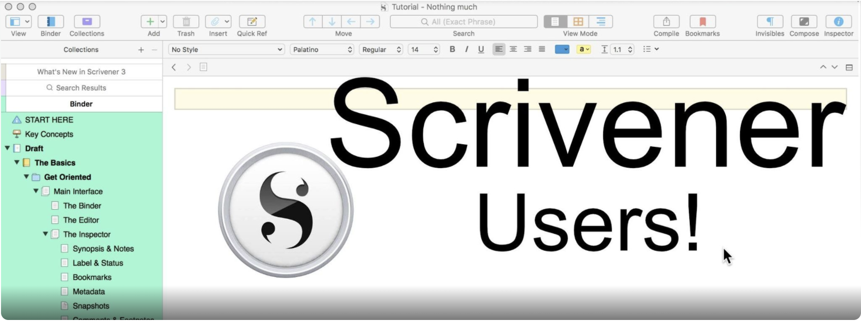Add a new document with plus button
This screenshot has width=861, height=322.
point(150,22)
